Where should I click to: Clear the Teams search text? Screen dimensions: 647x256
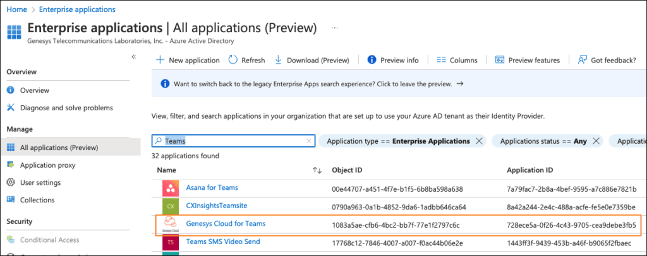tap(309, 141)
